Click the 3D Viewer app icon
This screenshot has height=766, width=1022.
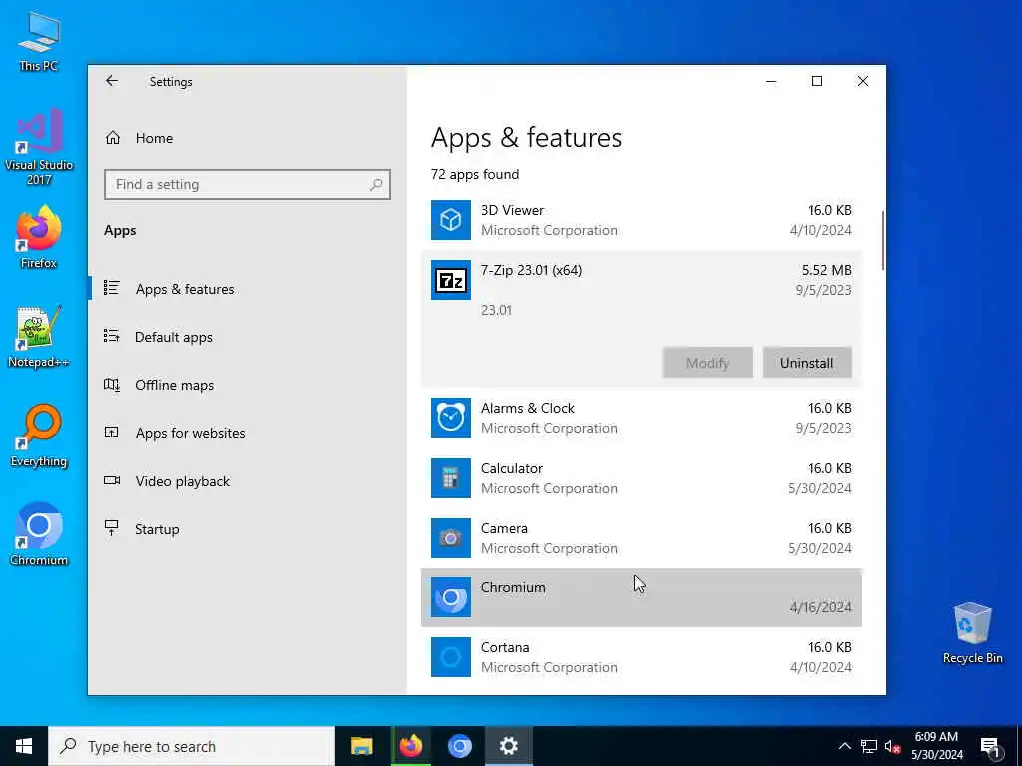[x=450, y=220]
